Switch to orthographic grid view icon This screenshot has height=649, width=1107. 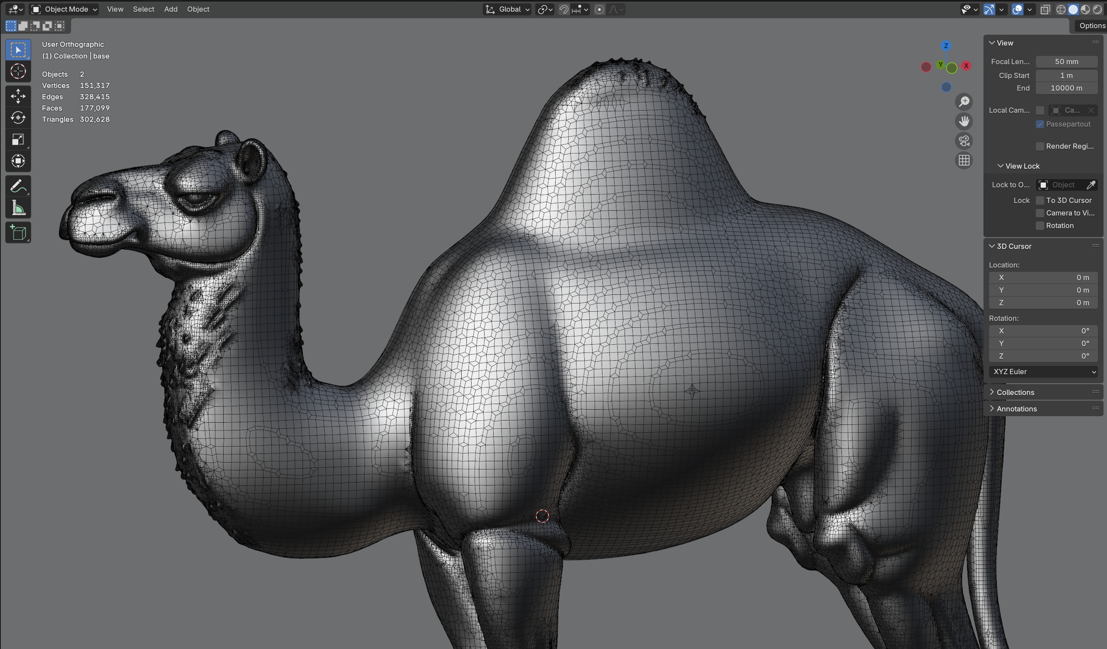tap(964, 160)
